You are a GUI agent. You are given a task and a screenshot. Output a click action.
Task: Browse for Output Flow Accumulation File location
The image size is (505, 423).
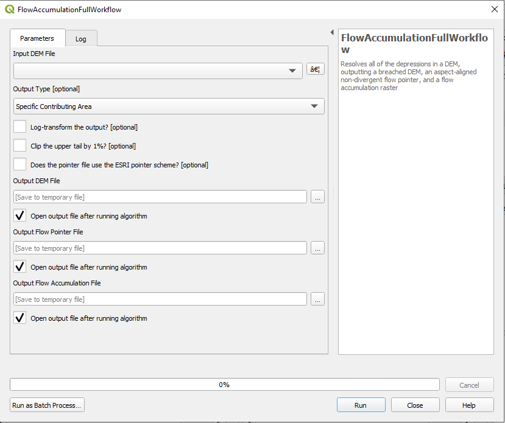click(317, 299)
